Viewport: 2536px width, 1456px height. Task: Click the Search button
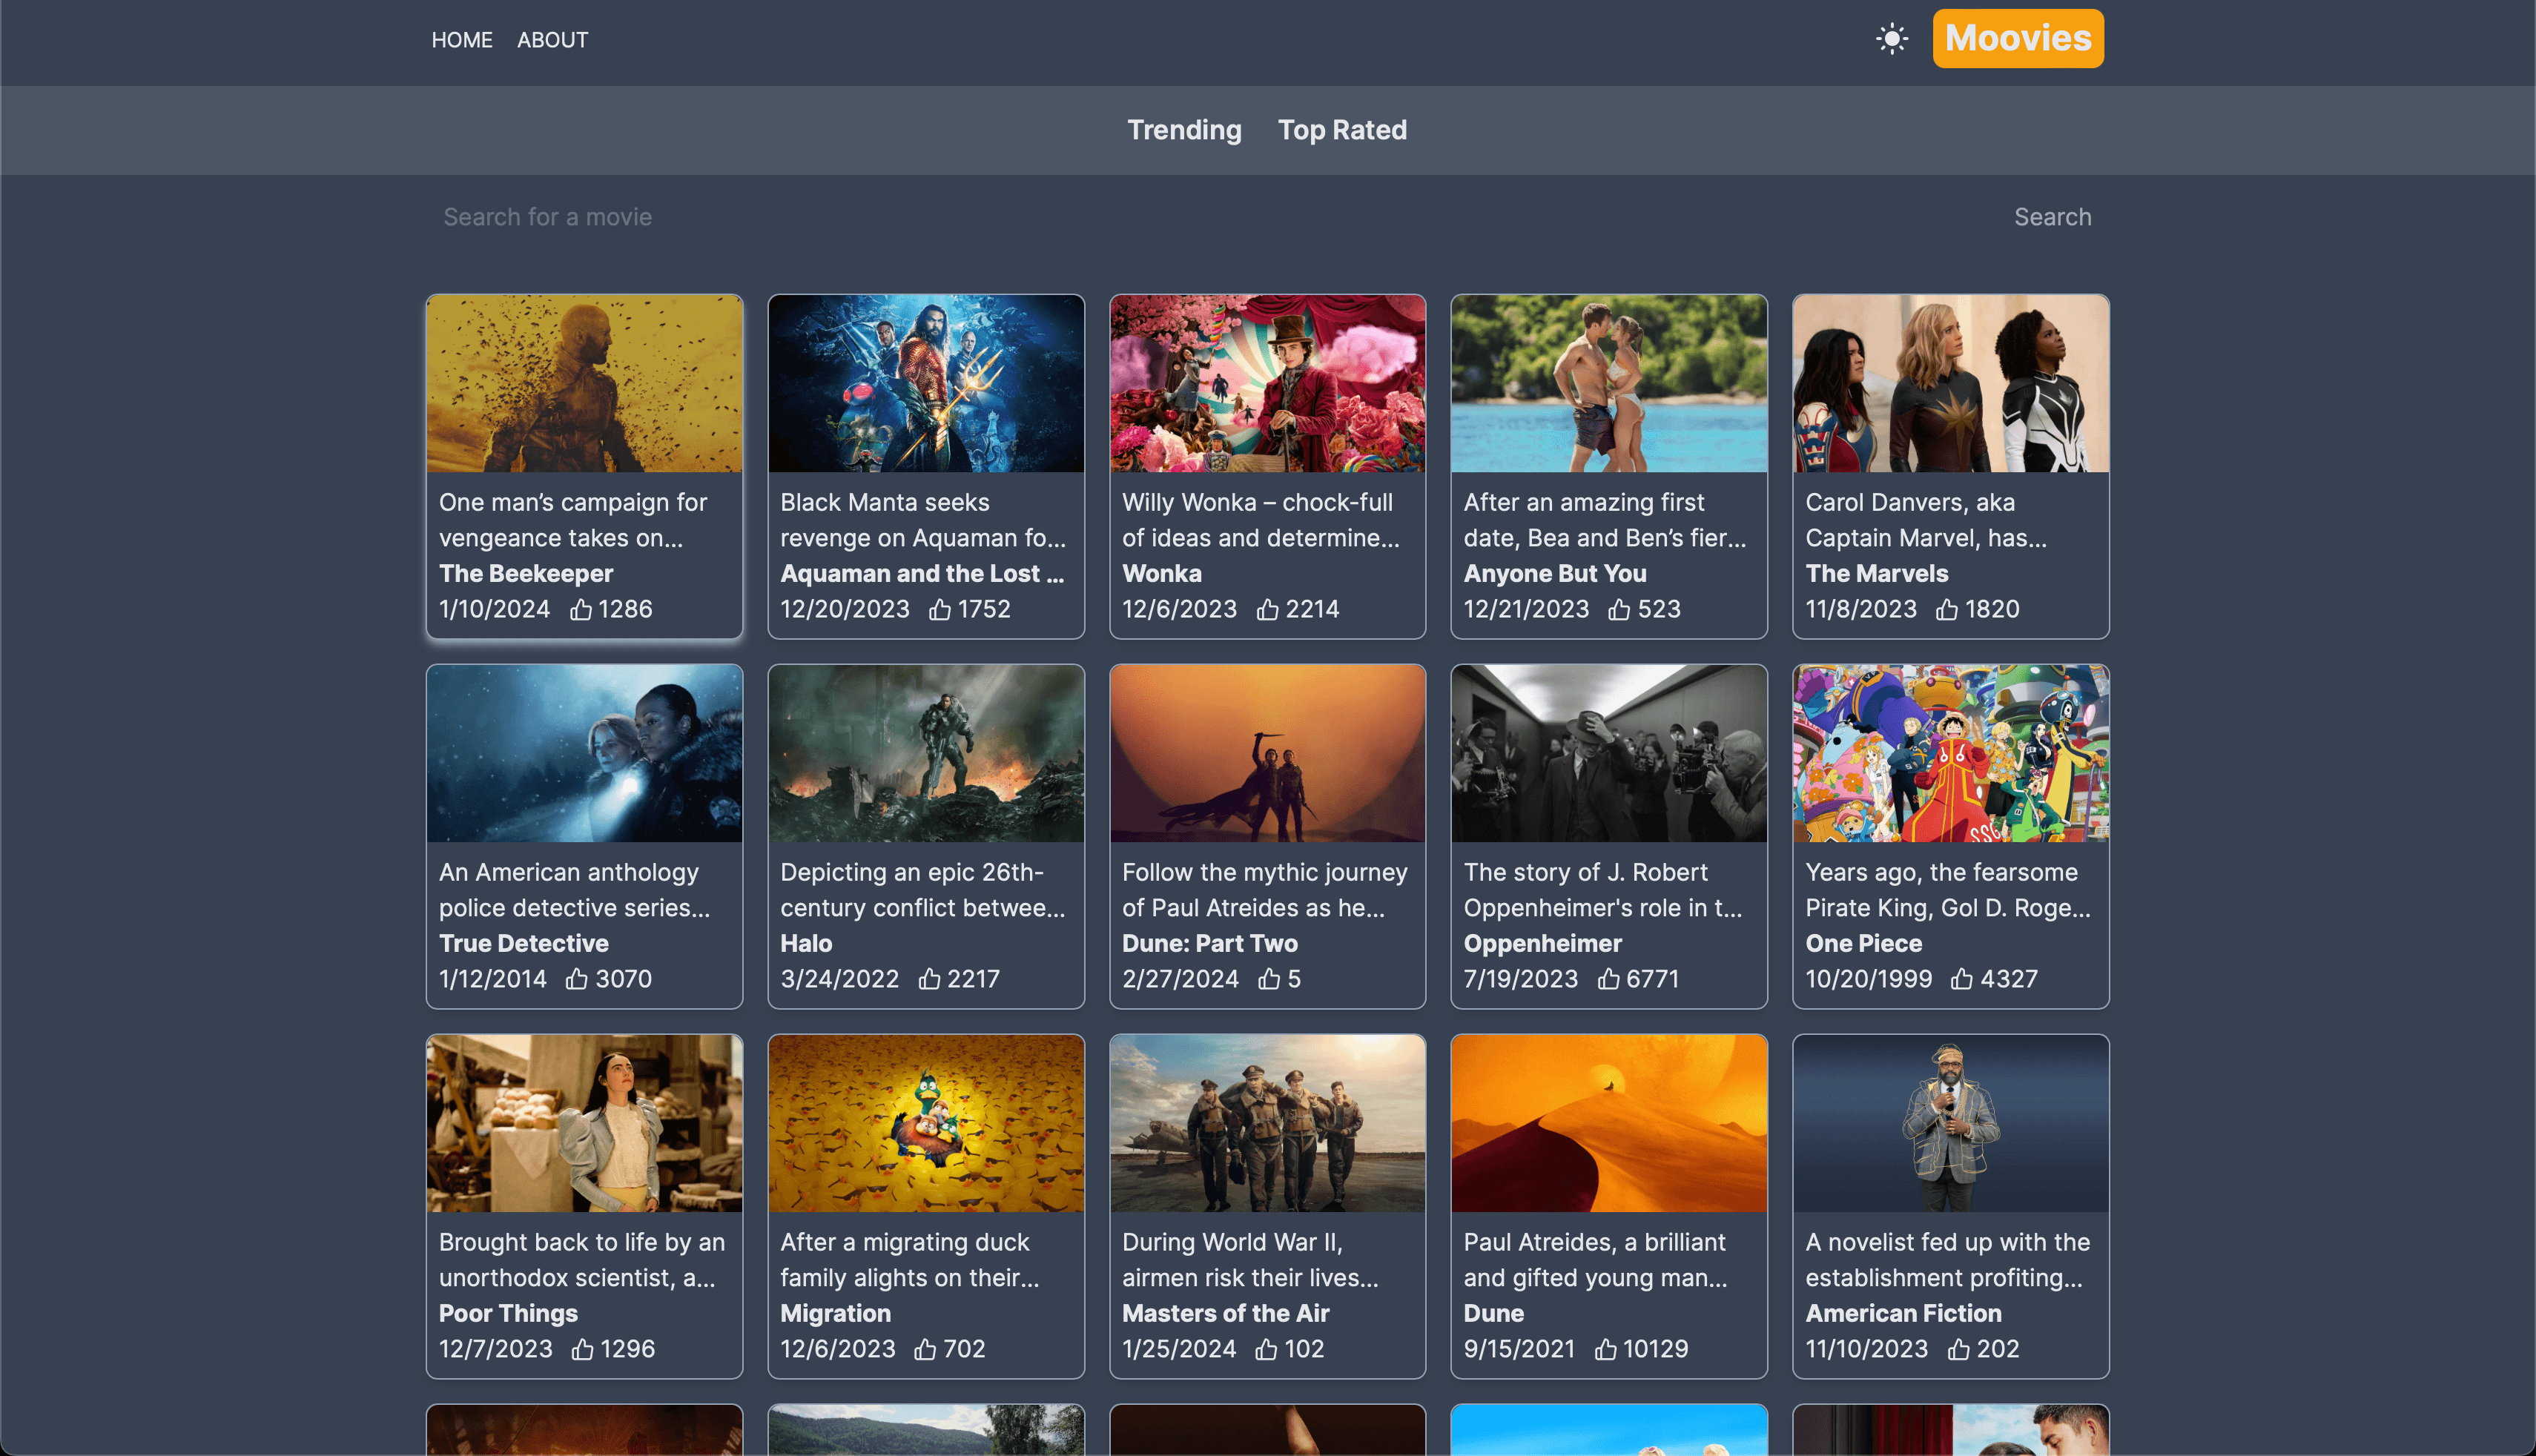[2053, 217]
